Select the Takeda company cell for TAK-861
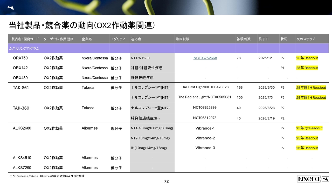The image size is (332, 187). 88,88
